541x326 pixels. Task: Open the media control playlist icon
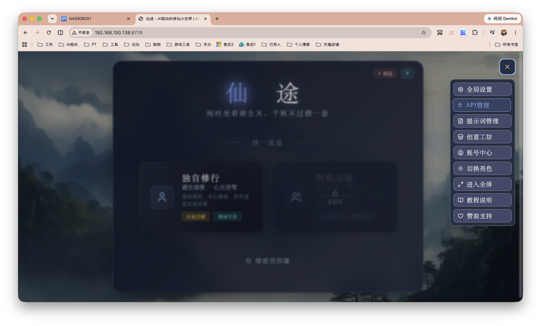click(x=492, y=33)
